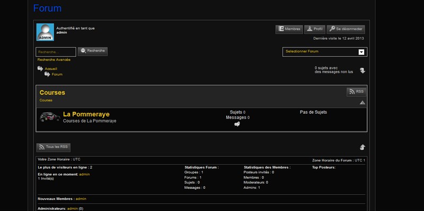The height and width of the screenshot is (211, 424).
Task: Go back to top with up-arrow icon
Action: pyautogui.click(x=363, y=148)
